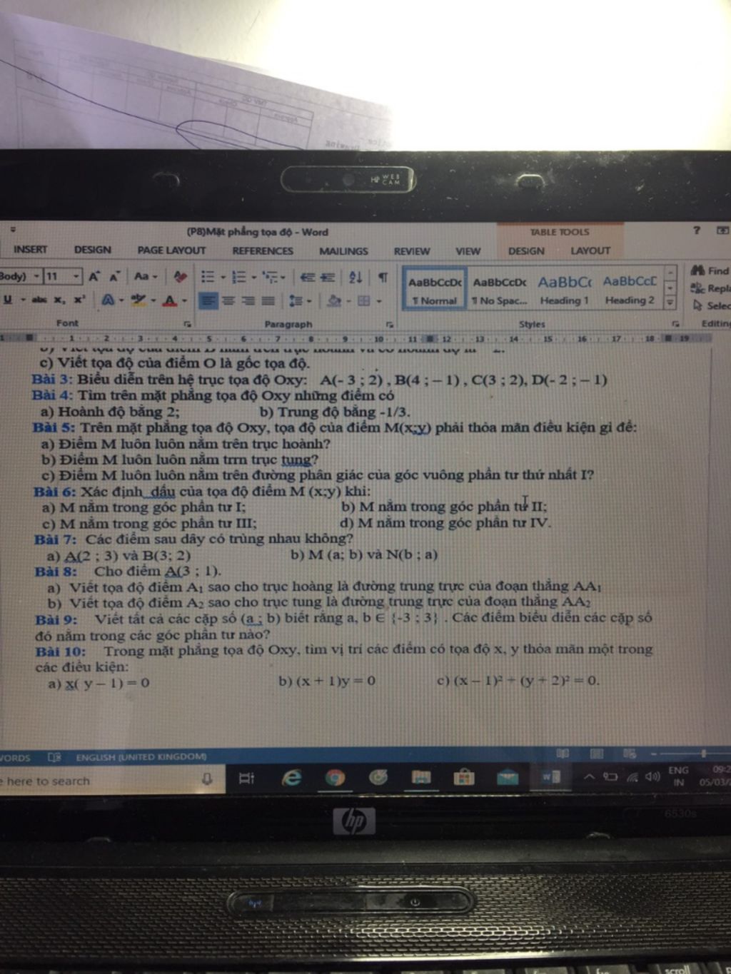Click Ribbon Display Options icon
Viewport: 731px width, 974px height.
coord(722,230)
